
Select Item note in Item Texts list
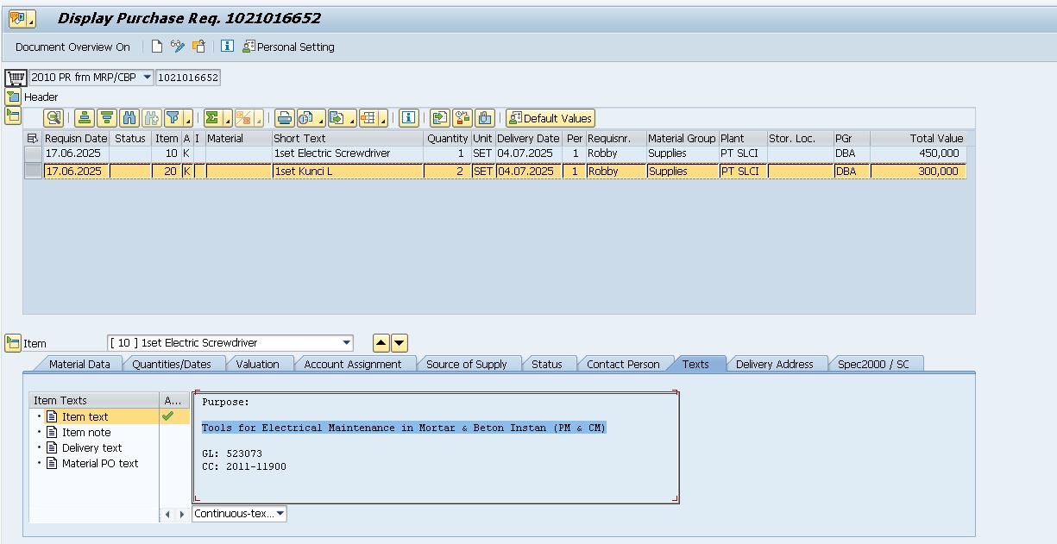86,433
